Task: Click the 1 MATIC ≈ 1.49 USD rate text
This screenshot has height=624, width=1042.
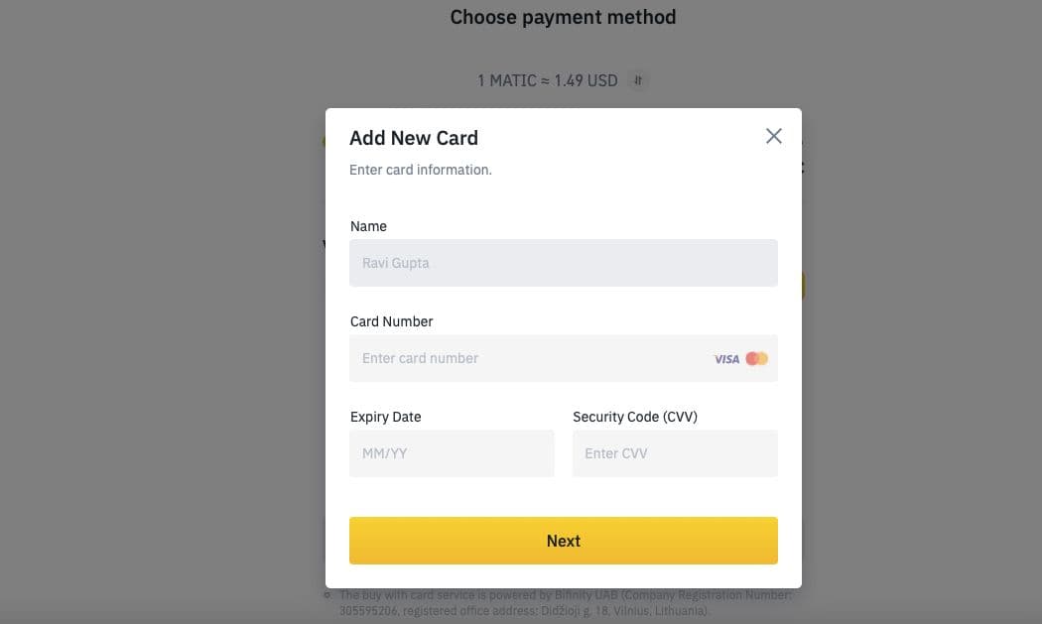Action: [548, 80]
